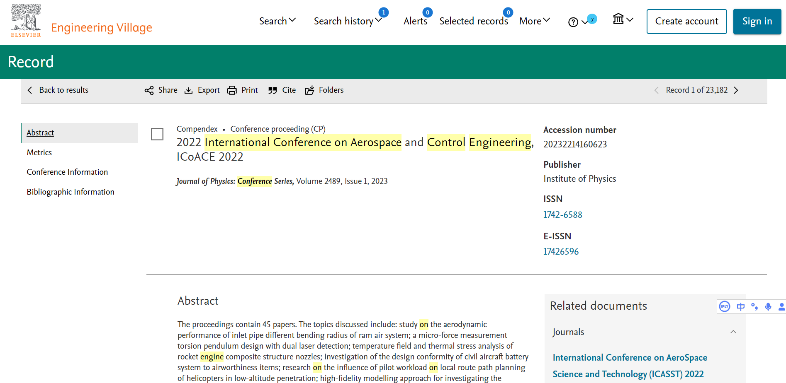This screenshot has height=383, width=786.
Task: Expand the More dropdown menu
Action: (x=535, y=21)
